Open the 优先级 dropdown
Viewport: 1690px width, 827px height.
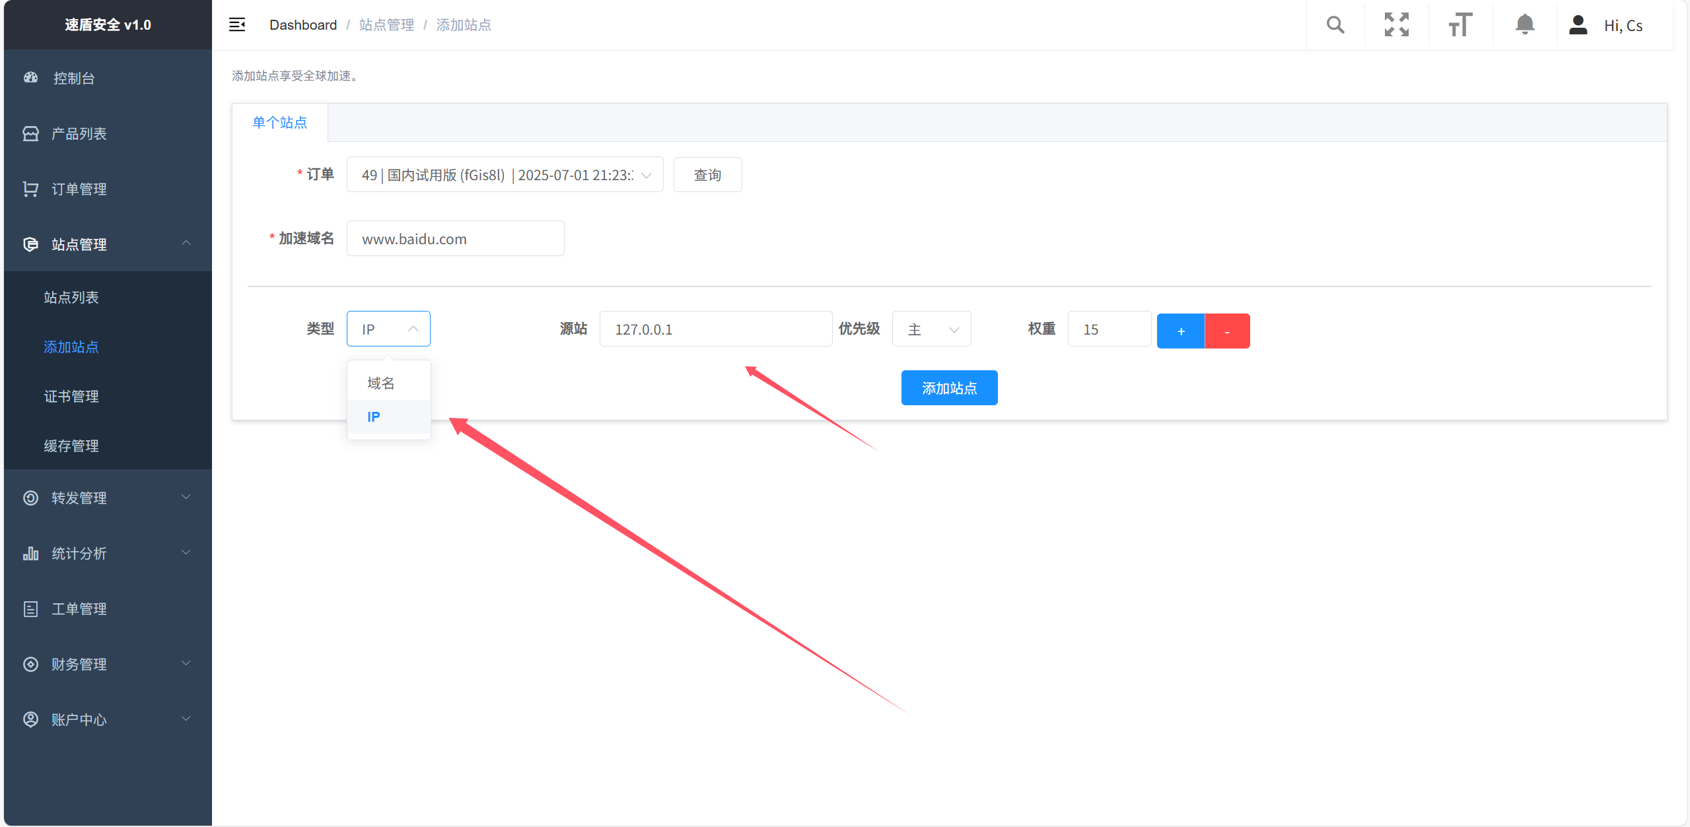(x=931, y=329)
